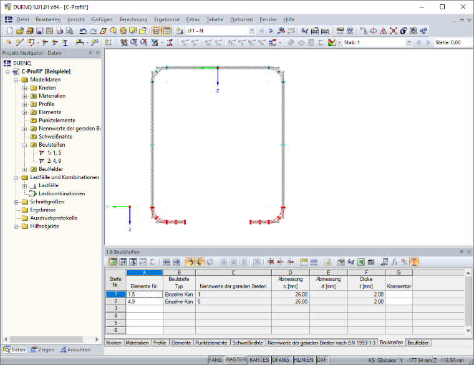Open the LF1 - N load case dropdown
This screenshot has width=474, height=365.
click(252, 31)
